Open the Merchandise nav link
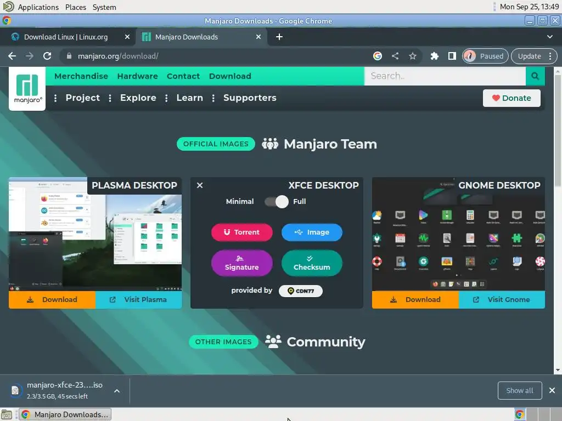 point(81,76)
